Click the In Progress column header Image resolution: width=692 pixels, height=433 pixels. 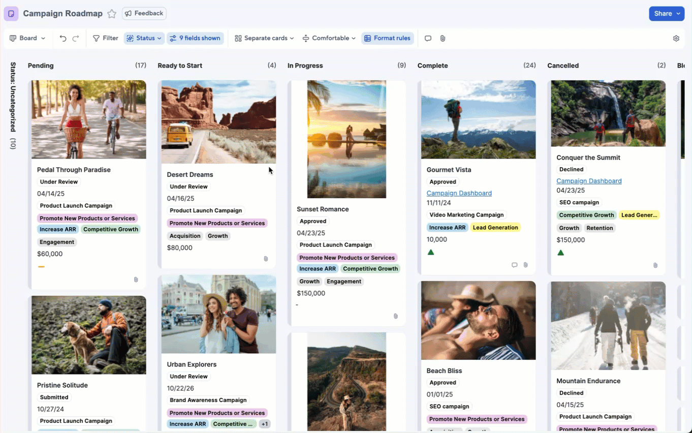305,66
